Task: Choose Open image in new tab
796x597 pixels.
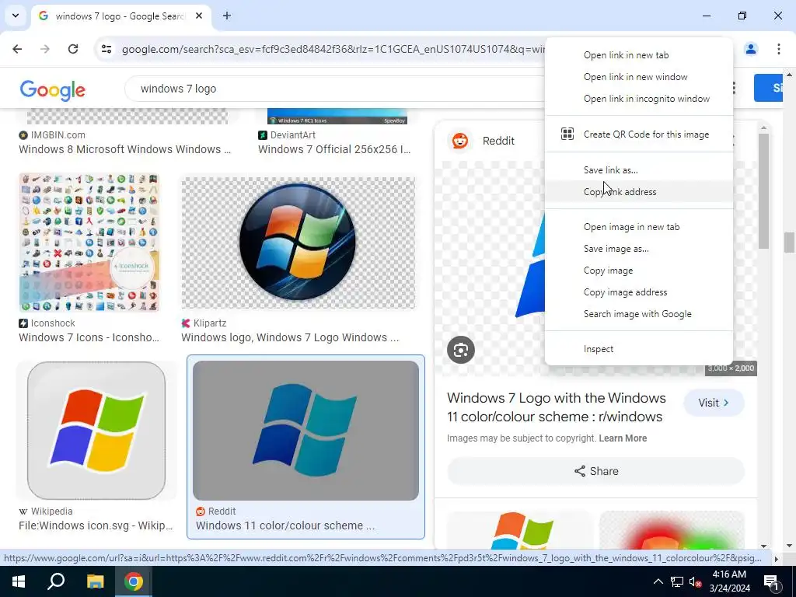Action: 639,227
